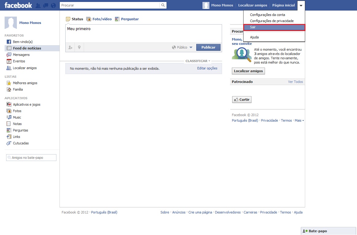
Task: Click the facebook logo
Action: click(x=18, y=5)
